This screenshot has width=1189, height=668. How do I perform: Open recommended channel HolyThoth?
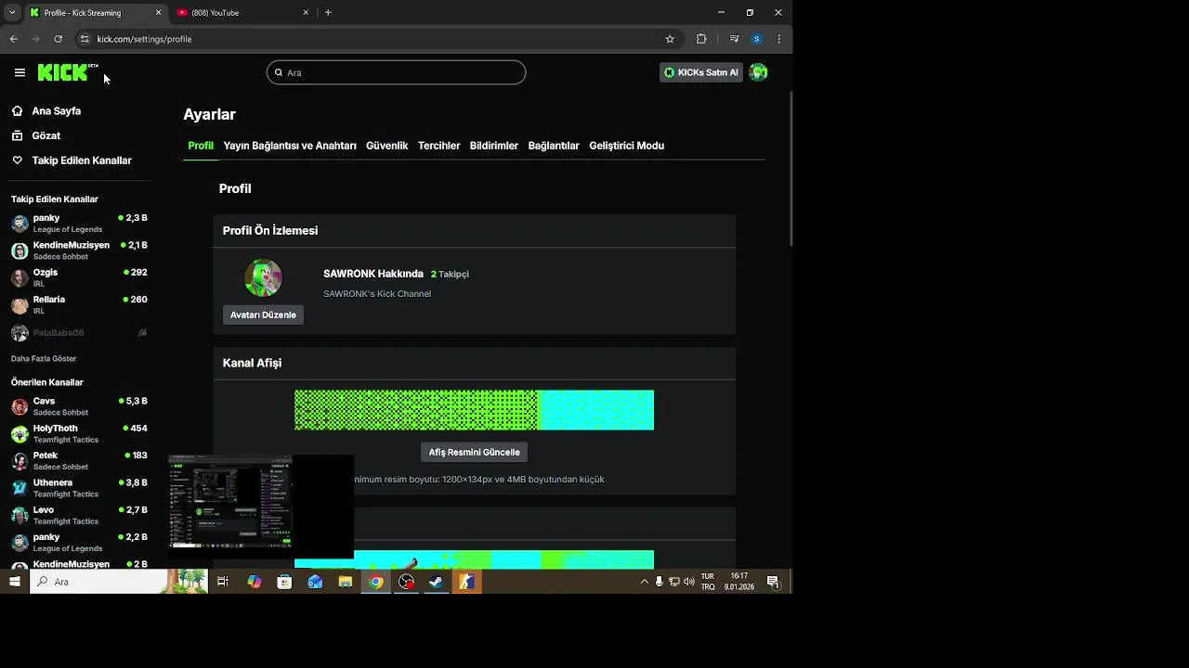click(x=79, y=433)
